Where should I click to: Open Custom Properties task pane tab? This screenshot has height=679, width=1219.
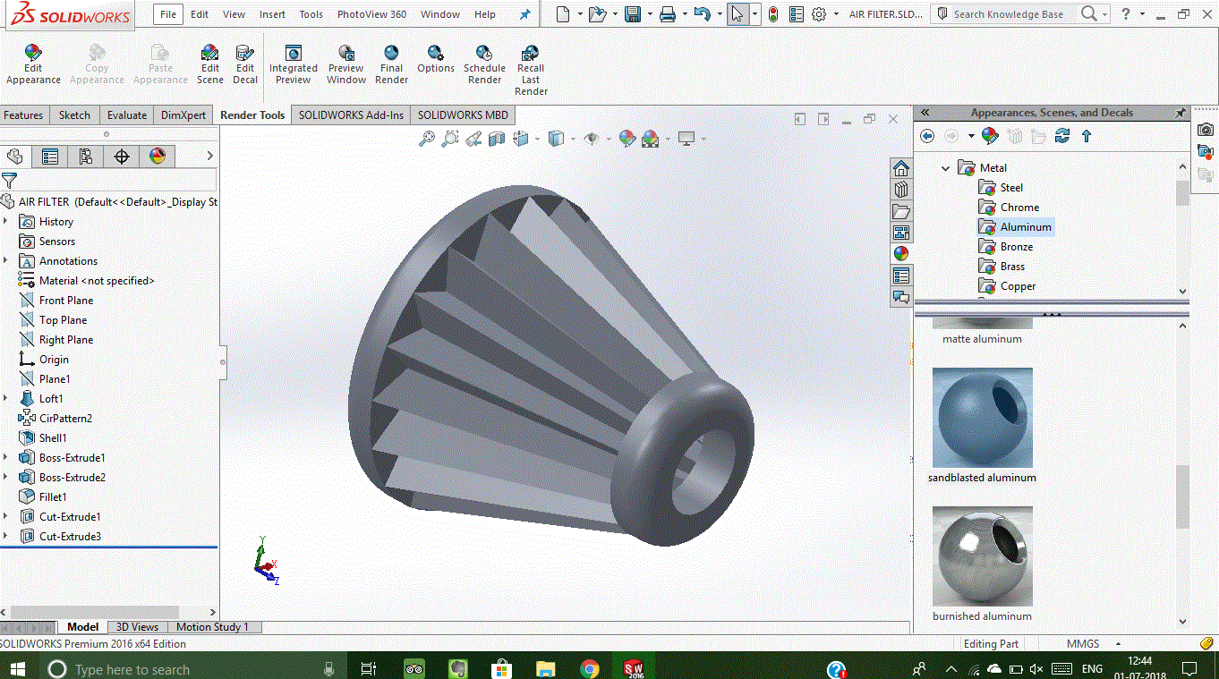click(901, 276)
